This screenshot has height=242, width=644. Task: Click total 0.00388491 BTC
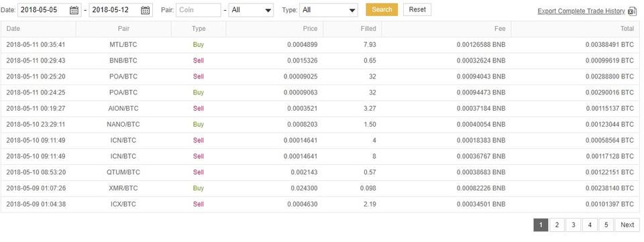click(610, 45)
